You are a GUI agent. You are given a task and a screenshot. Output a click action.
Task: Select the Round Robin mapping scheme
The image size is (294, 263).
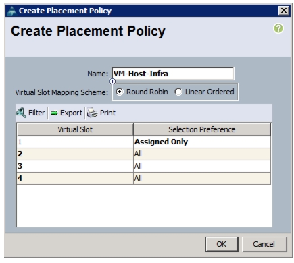[x=120, y=92]
